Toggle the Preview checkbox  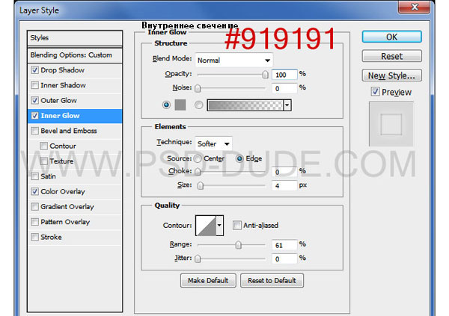click(375, 91)
